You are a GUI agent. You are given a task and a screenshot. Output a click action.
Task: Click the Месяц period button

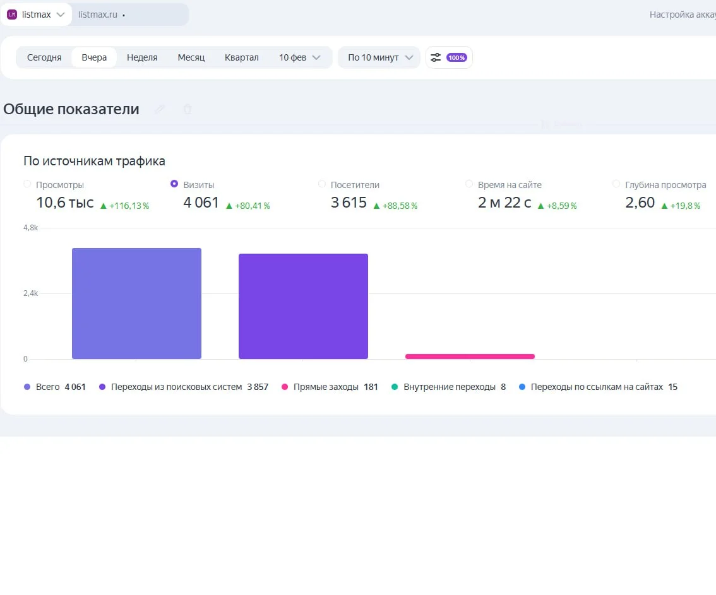click(x=191, y=57)
